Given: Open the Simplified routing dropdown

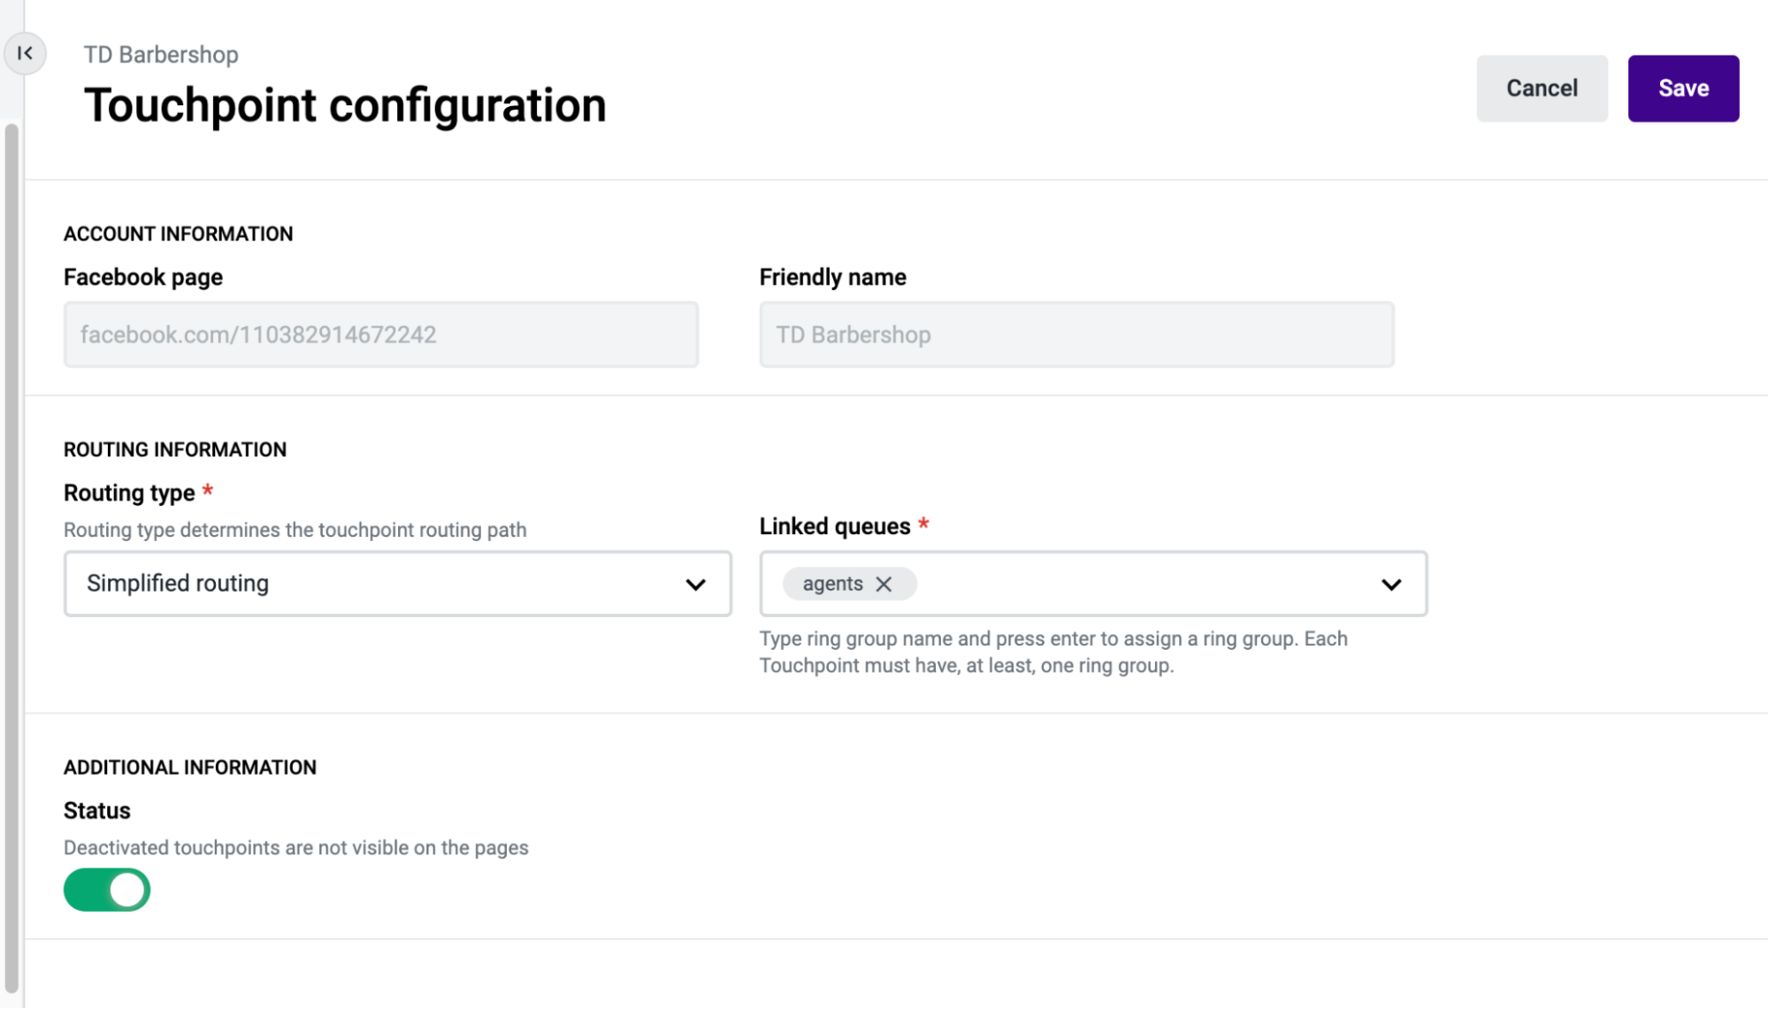Looking at the screenshot, I should [x=397, y=584].
